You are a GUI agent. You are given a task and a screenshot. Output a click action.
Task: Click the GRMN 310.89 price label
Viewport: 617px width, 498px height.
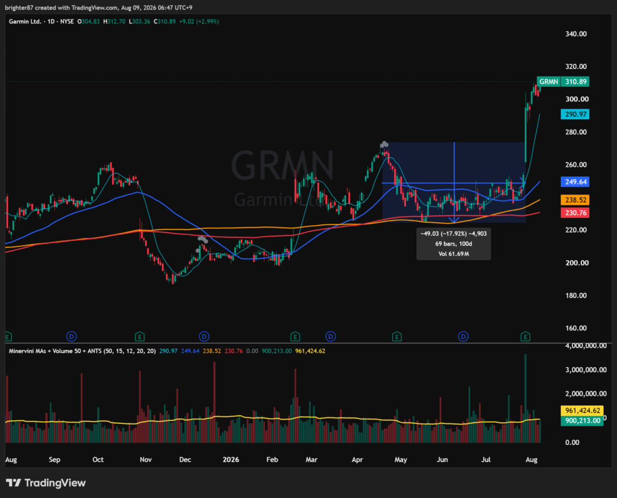point(563,82)
